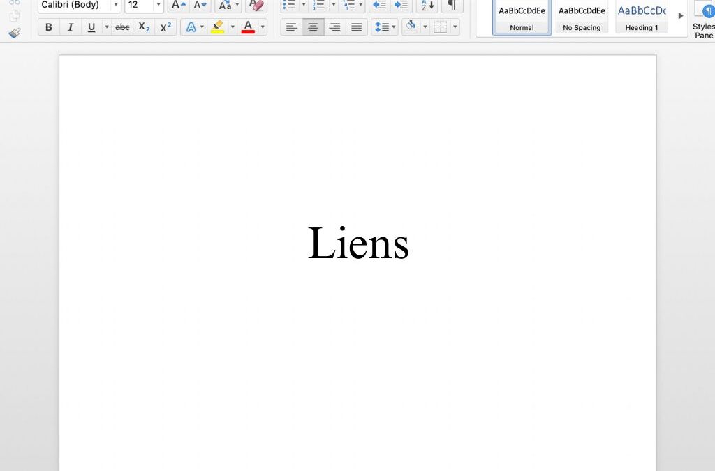
Task: Open borders dropdown arrow
Action: [455, 27]
